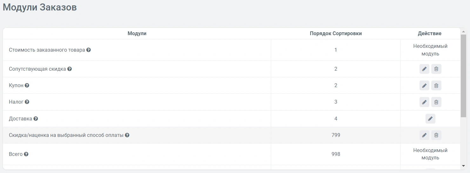
Task: Delete the Налог module
Action: [x=436, y=102]
